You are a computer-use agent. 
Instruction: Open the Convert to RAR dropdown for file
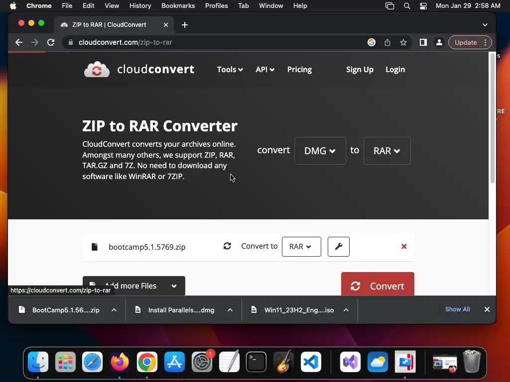click(x=301, y=247)
